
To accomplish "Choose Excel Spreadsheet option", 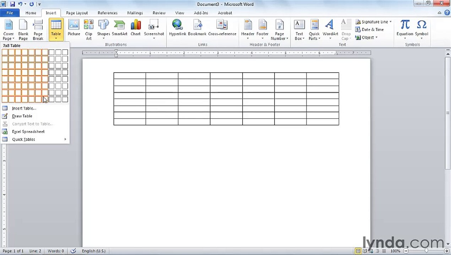I will coord(35,132).
